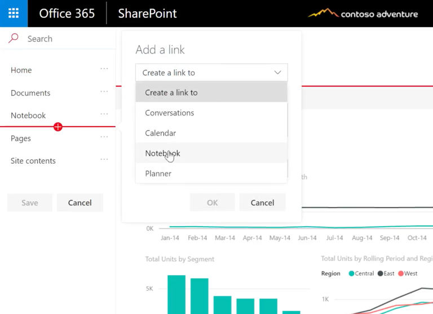Click the tallest bar in Segment chart
This screenshot has width=433, height=314.
click(176, 294)
